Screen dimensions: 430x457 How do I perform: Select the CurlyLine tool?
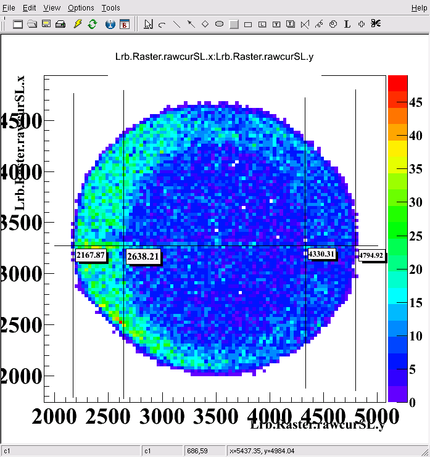[319, 24]
